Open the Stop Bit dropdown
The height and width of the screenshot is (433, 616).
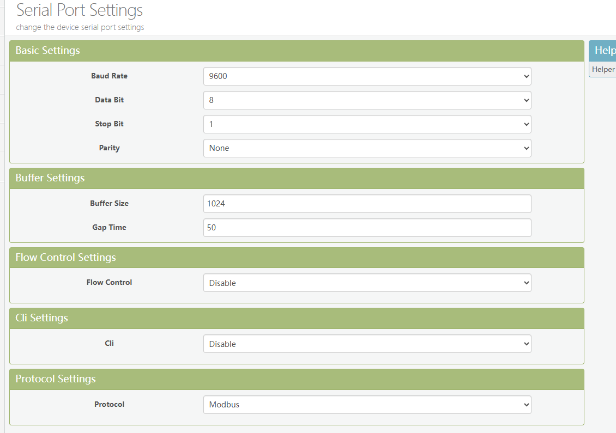(x=367, y=124)
